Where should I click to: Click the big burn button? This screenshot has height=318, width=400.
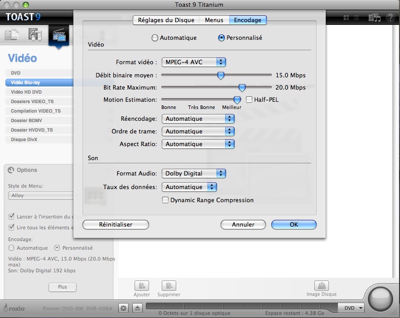381,299
